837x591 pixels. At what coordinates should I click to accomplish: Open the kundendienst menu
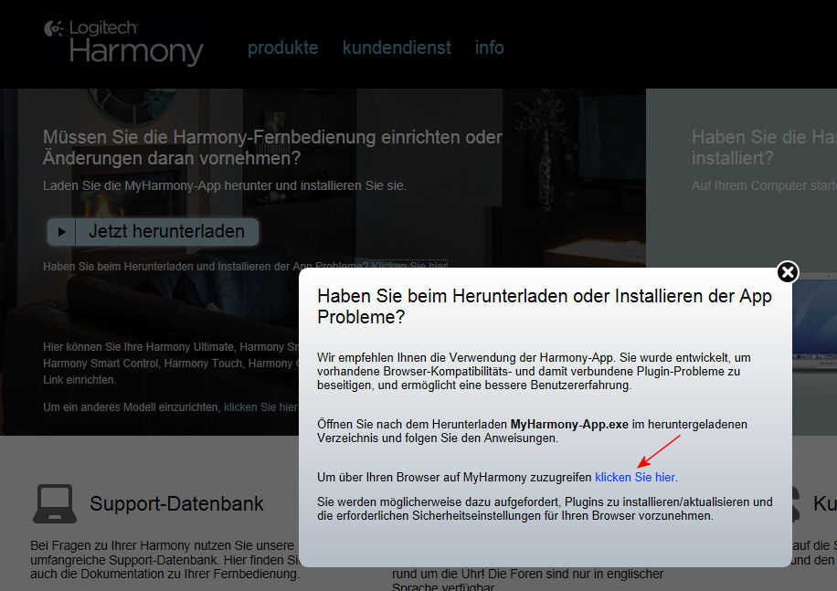tap(397, 47)
